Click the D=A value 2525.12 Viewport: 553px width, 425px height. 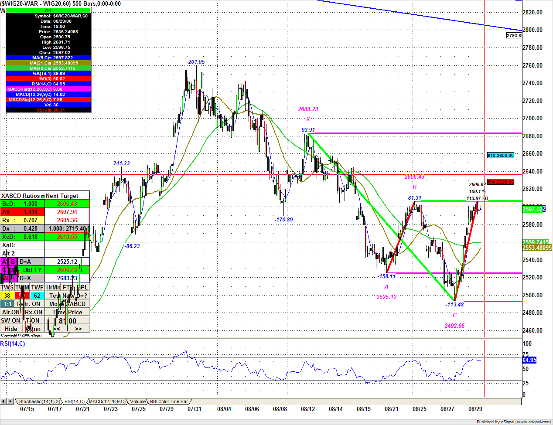pos(67,262)
